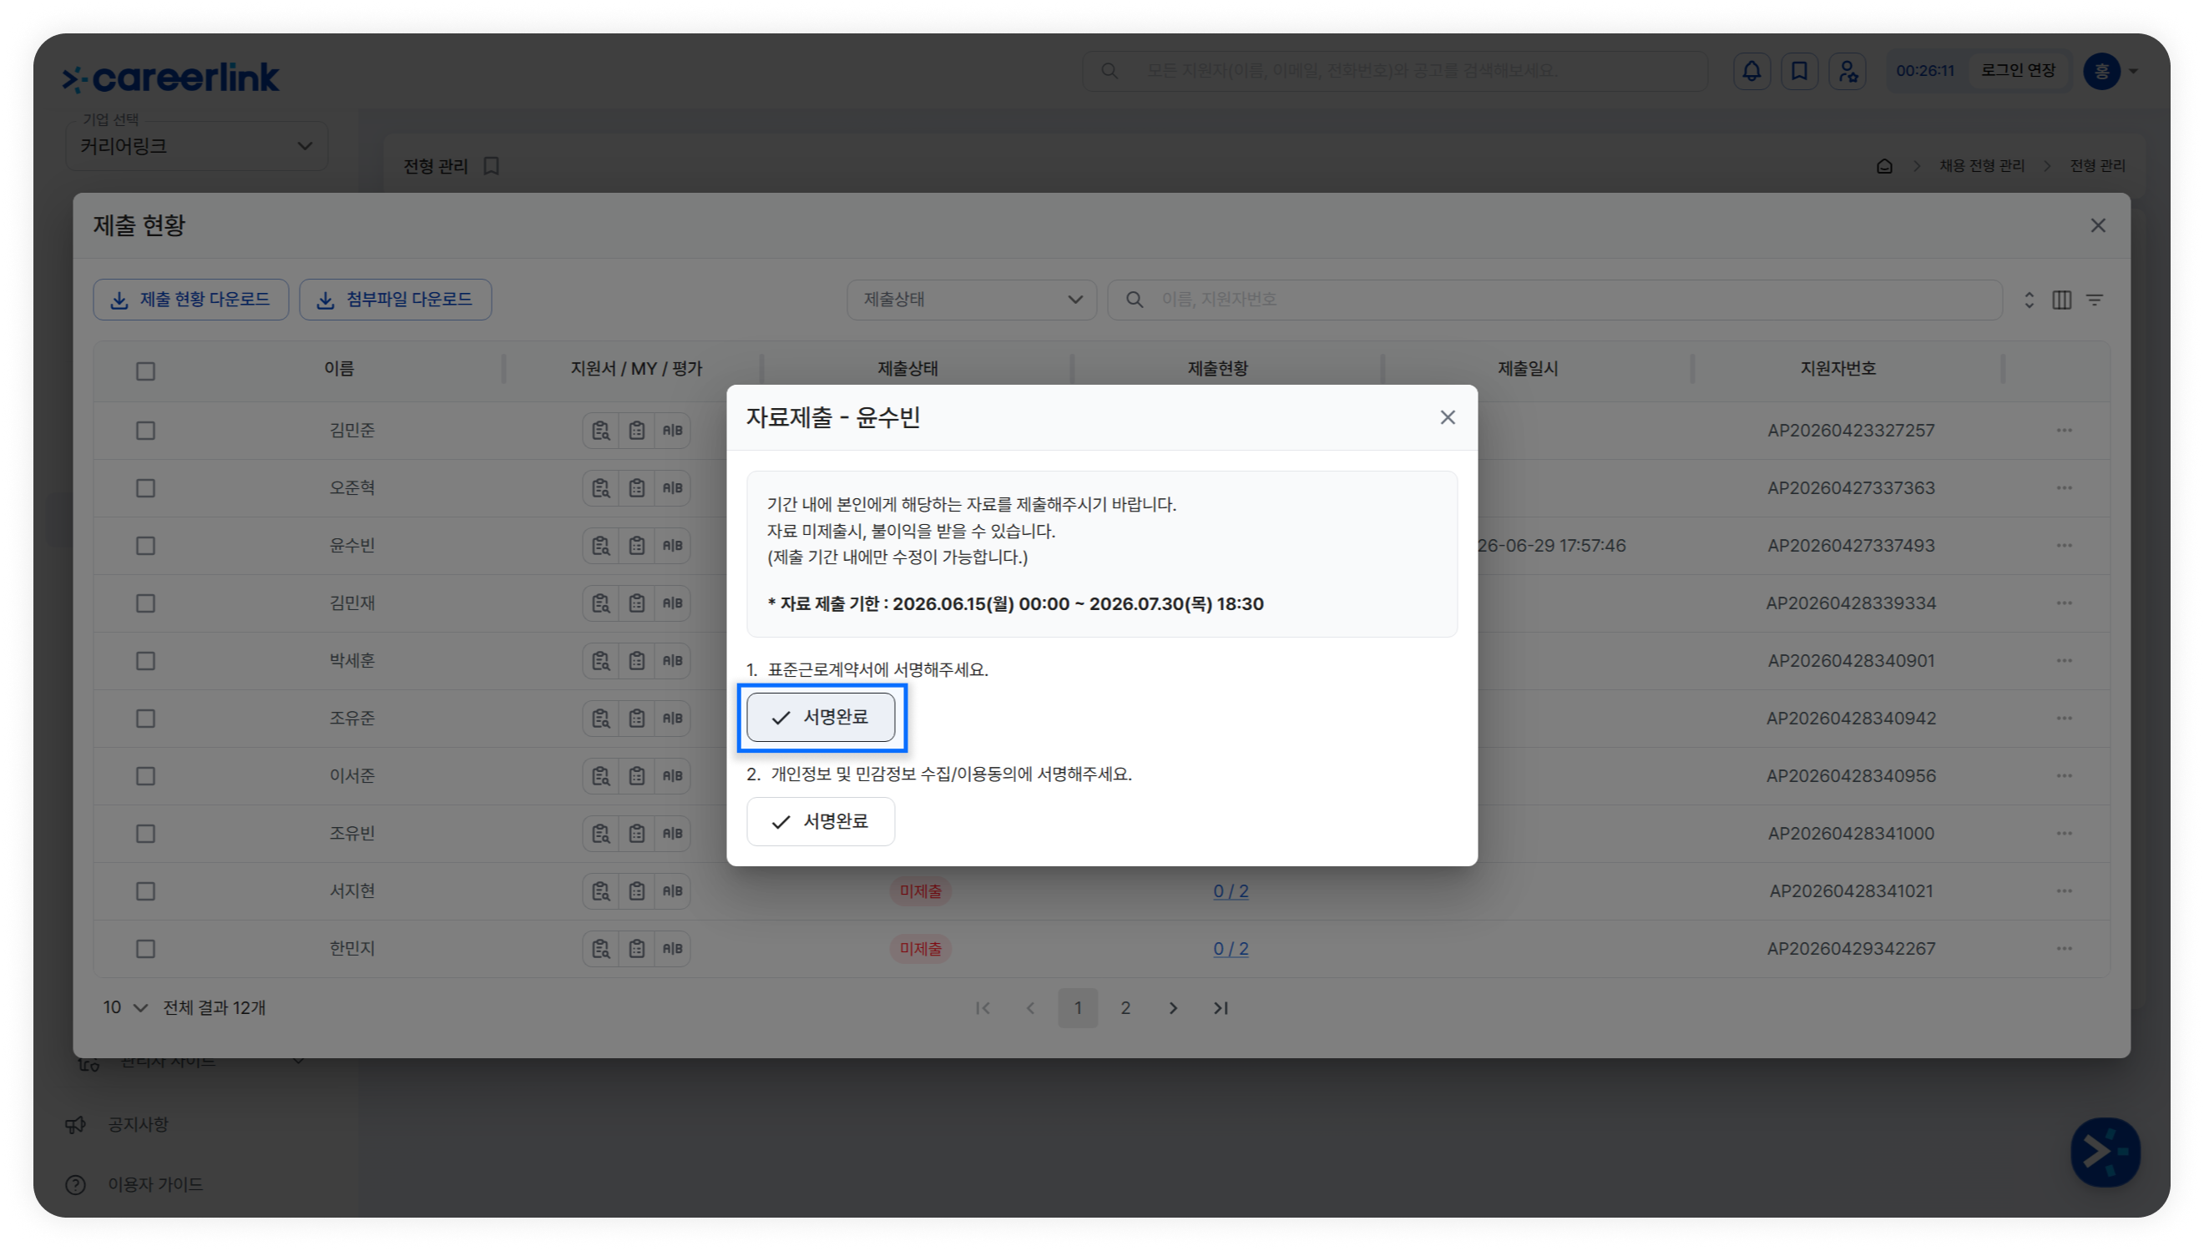Viewport: 2204px width, 1251px height.
Task: Close the 자료제출 - 윤수빈 dialog
Action: point(1447,417)
